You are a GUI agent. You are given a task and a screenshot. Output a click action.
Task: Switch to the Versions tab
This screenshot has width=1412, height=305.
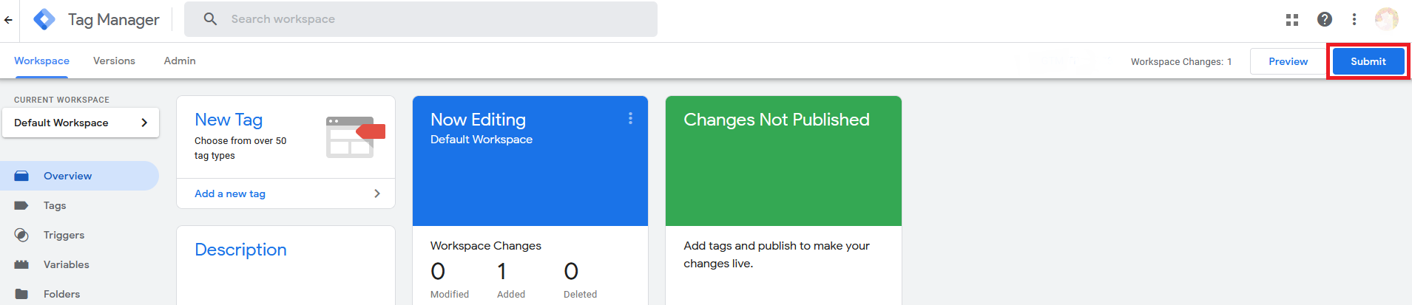114,61
